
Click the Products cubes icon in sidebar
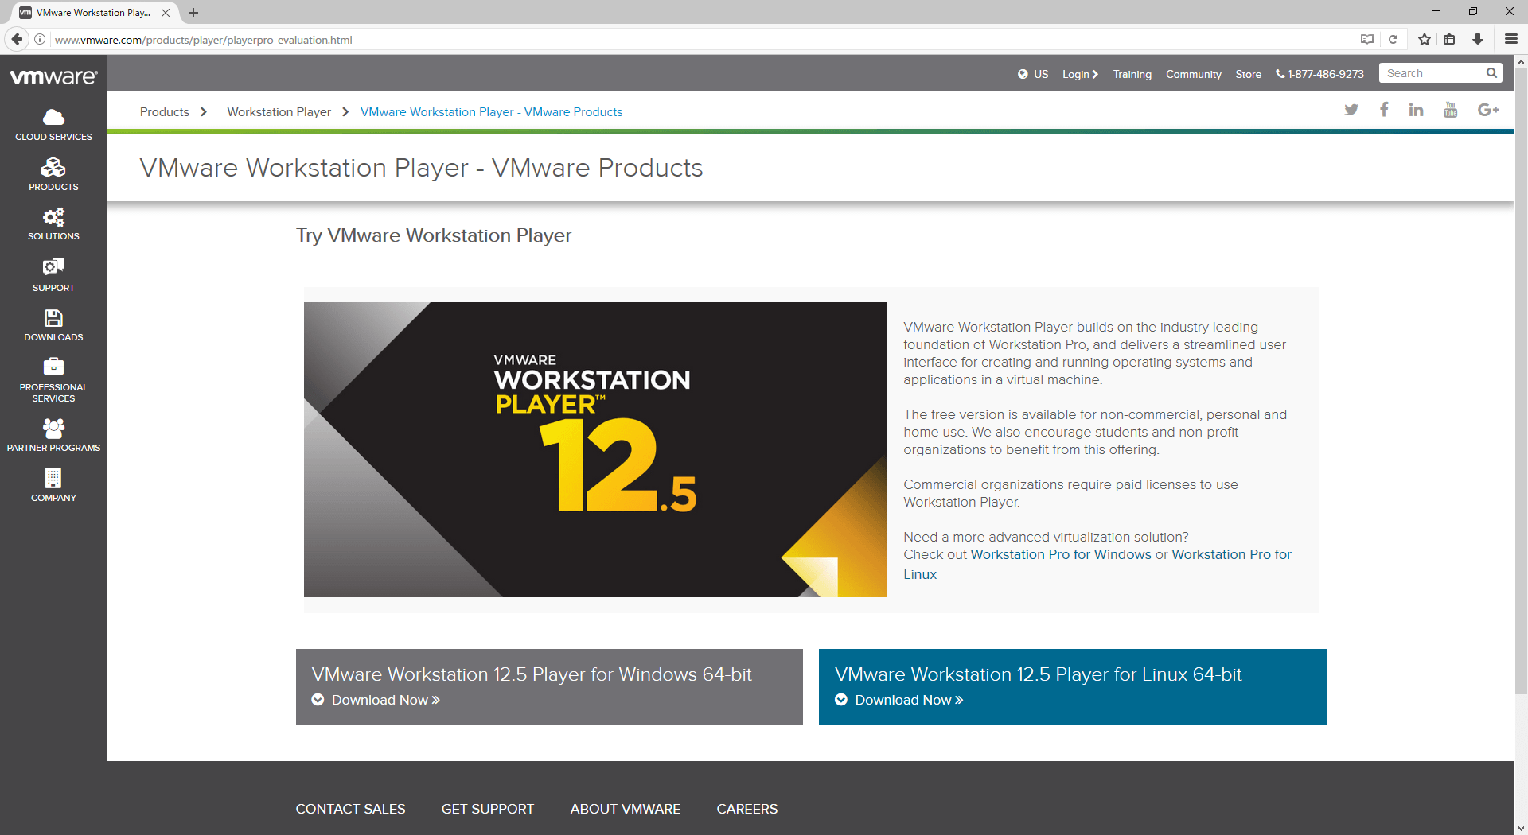(x=53, y=168)
